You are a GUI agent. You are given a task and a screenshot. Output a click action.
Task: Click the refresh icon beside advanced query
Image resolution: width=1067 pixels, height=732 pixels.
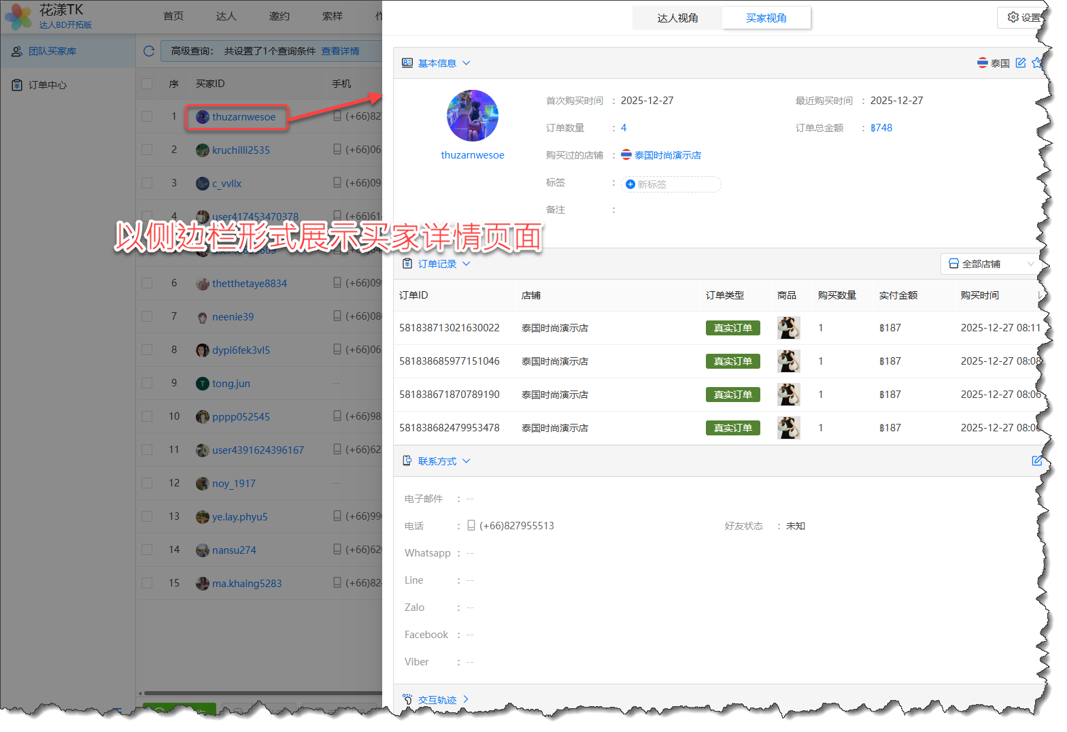click(149, 51)
